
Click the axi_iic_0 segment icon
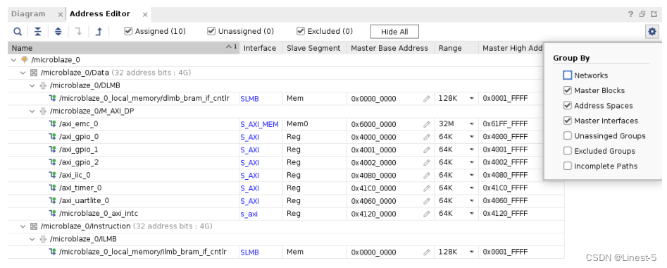tap(52, 175)
